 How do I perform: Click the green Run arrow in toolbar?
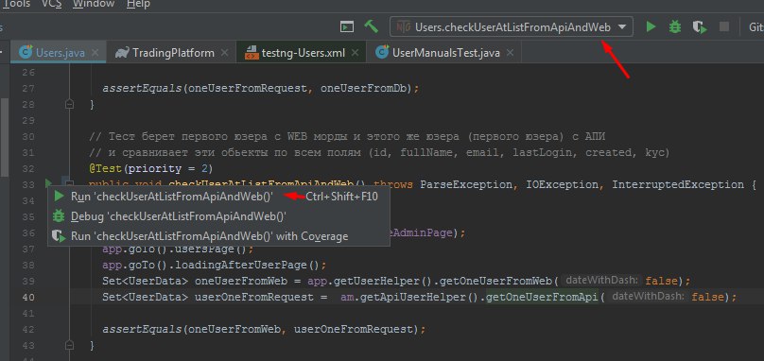click(x=651, y=26)
